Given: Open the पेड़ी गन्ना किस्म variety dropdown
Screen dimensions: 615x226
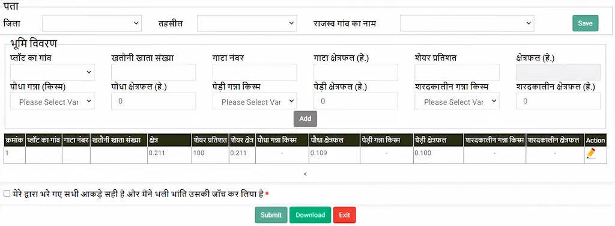Looking at the screenshot, I should 255,101.
